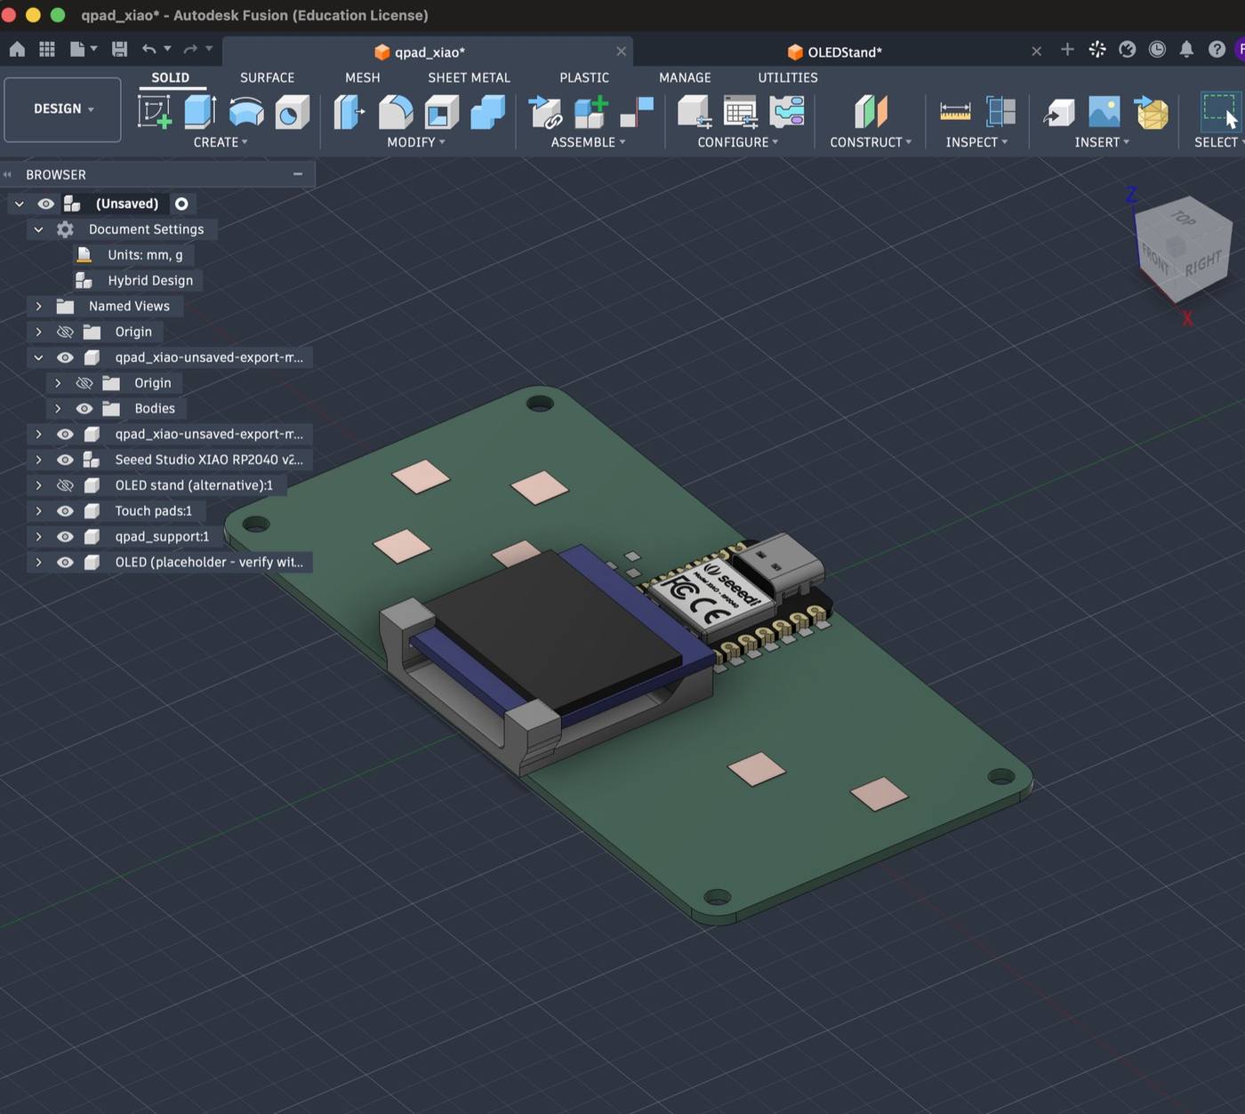Image resolution: width=1245 pixels, height=1114 pixels.
Task: Activate the Revolve tool
Action: pos(246,112)
